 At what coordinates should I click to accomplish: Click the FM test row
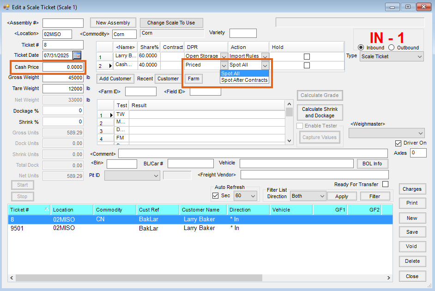point(191,138)
